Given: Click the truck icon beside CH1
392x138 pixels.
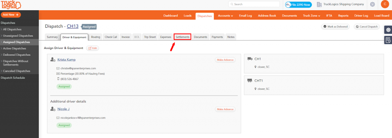Looking at the screenshot, I should click(x=250, y=59).
